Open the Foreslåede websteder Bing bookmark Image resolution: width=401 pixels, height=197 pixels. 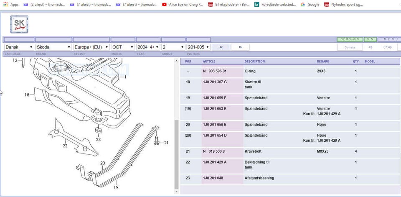tap(275, 5)
